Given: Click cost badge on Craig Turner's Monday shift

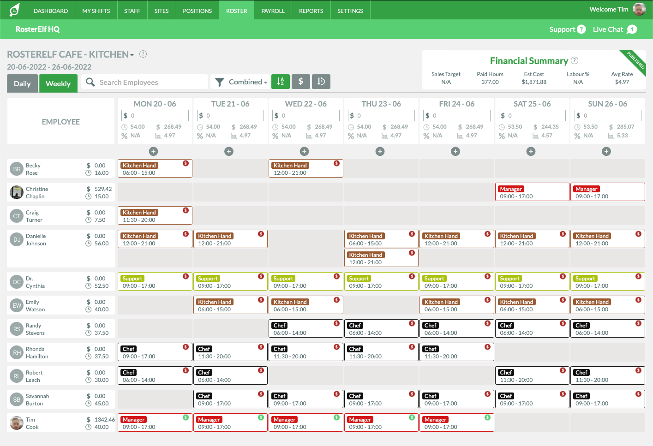Looking at the screenshot, I should pyautogui.click(x=186, y=210).
